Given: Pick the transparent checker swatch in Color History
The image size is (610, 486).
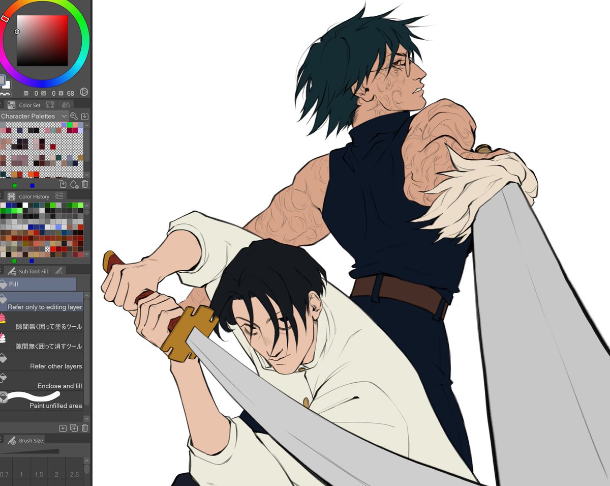Looking at the screenshot, I should 48,248.
